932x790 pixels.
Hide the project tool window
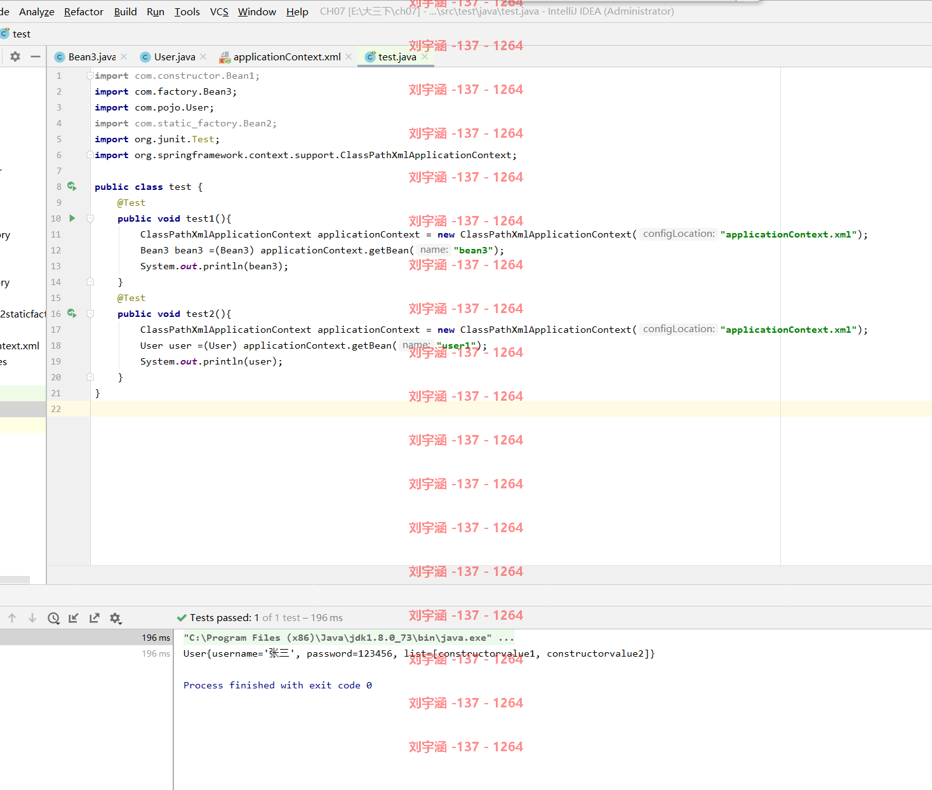(x=36, y=57)
